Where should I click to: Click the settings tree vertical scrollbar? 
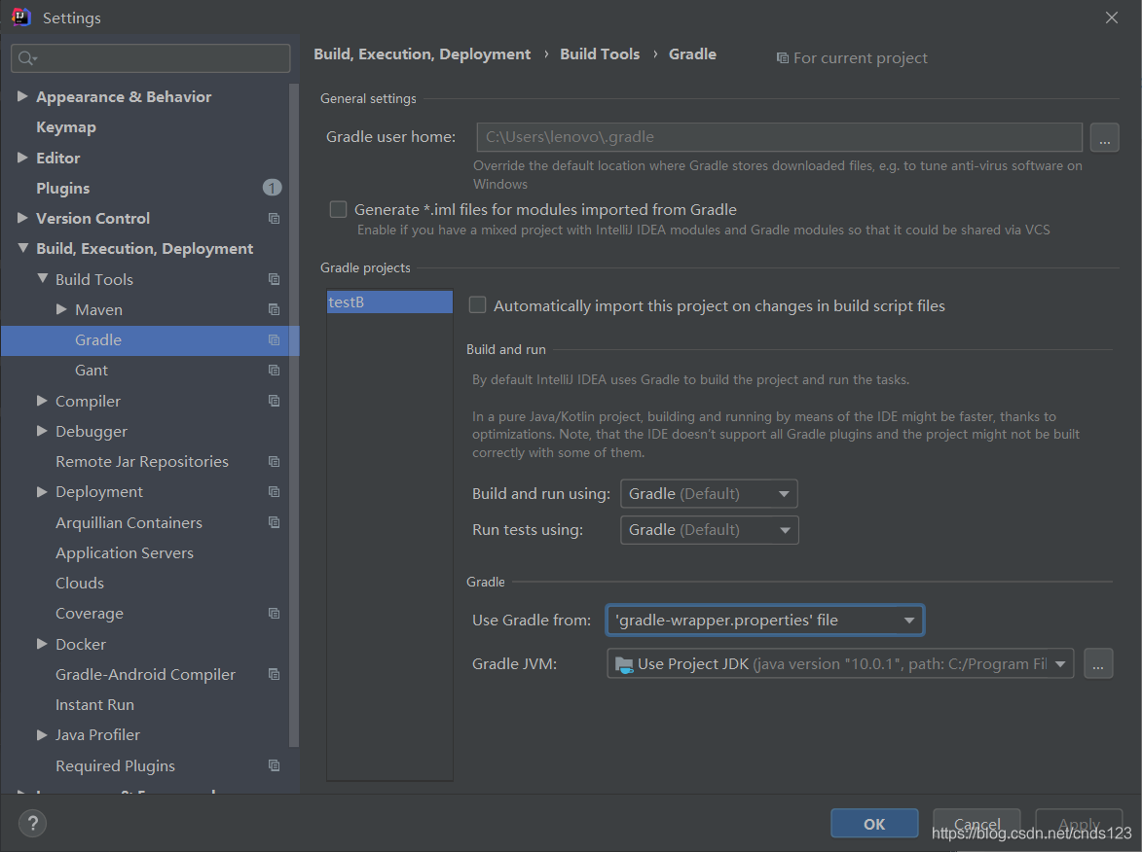coord(293,414)
